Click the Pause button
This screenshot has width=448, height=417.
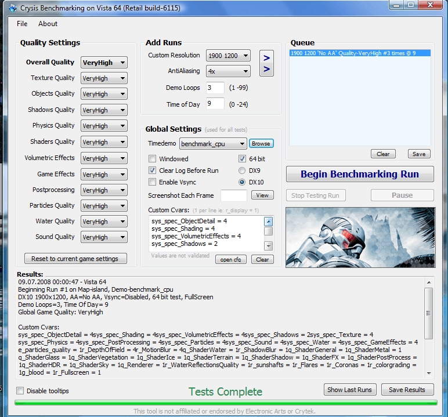coord(402,195)
